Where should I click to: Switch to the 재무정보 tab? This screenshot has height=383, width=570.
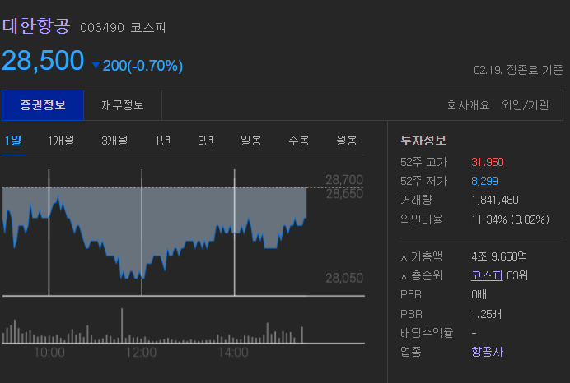[123, 105]
